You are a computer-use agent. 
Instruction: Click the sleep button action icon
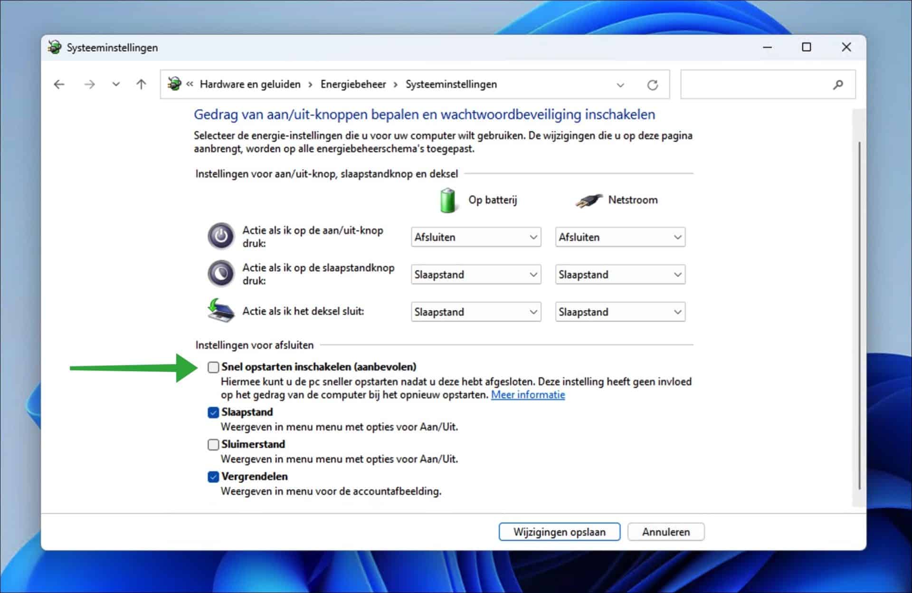pyautogui.click(x=220, y=273)
